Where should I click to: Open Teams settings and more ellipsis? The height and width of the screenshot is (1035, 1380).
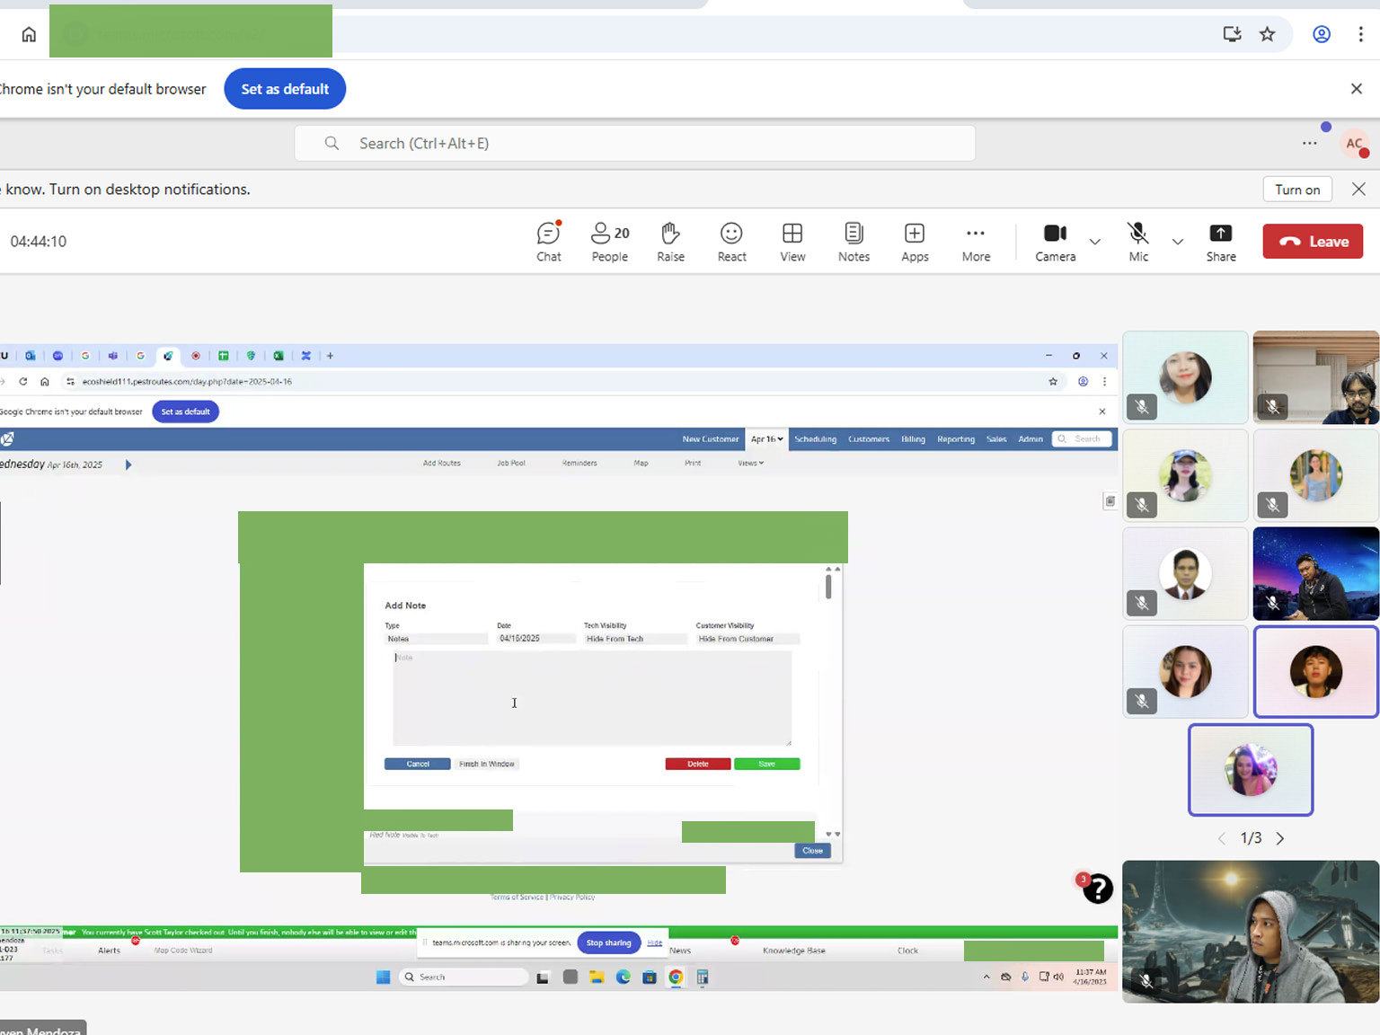[1310, 144]
